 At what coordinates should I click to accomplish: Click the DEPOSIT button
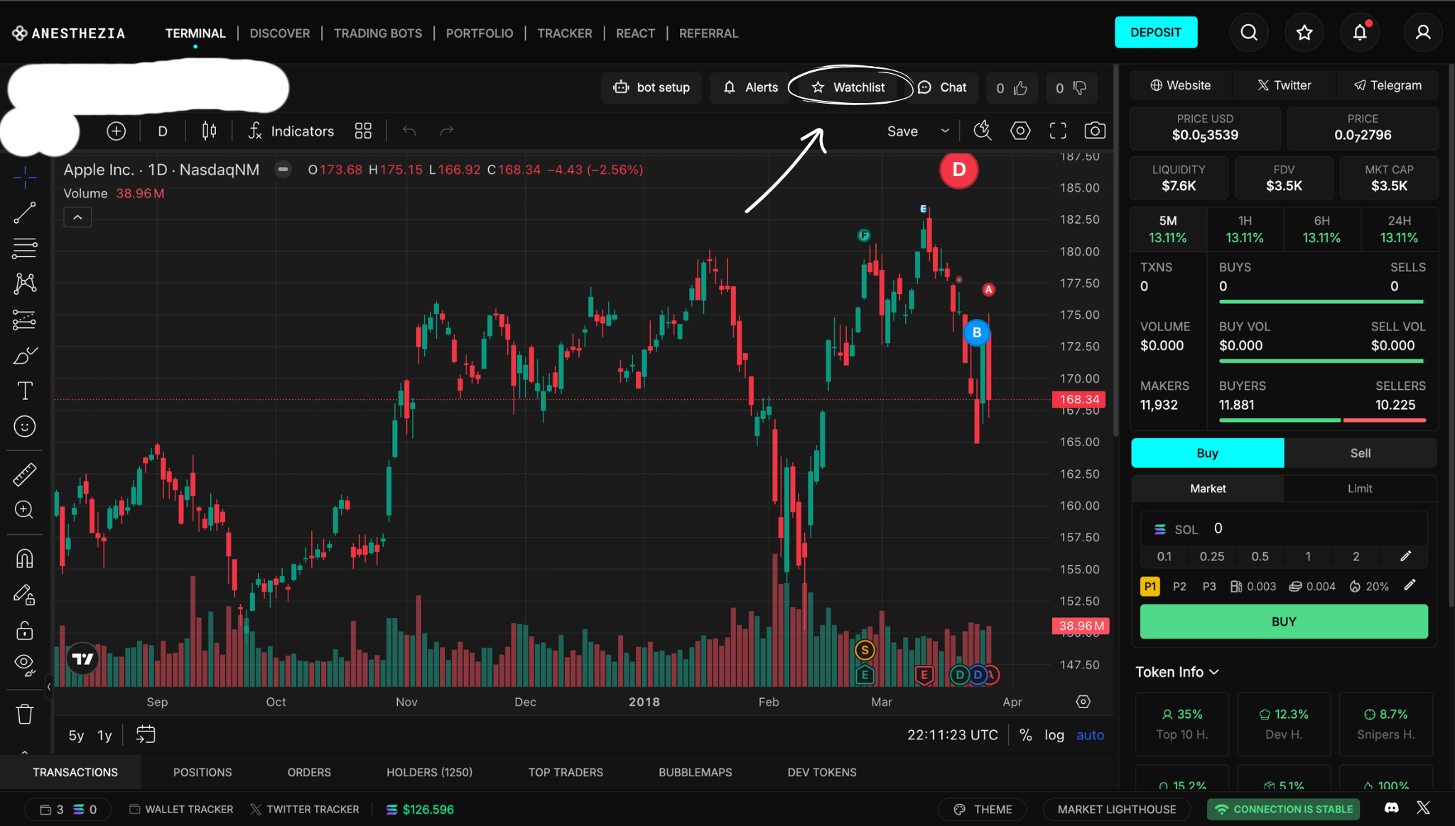1155,33
